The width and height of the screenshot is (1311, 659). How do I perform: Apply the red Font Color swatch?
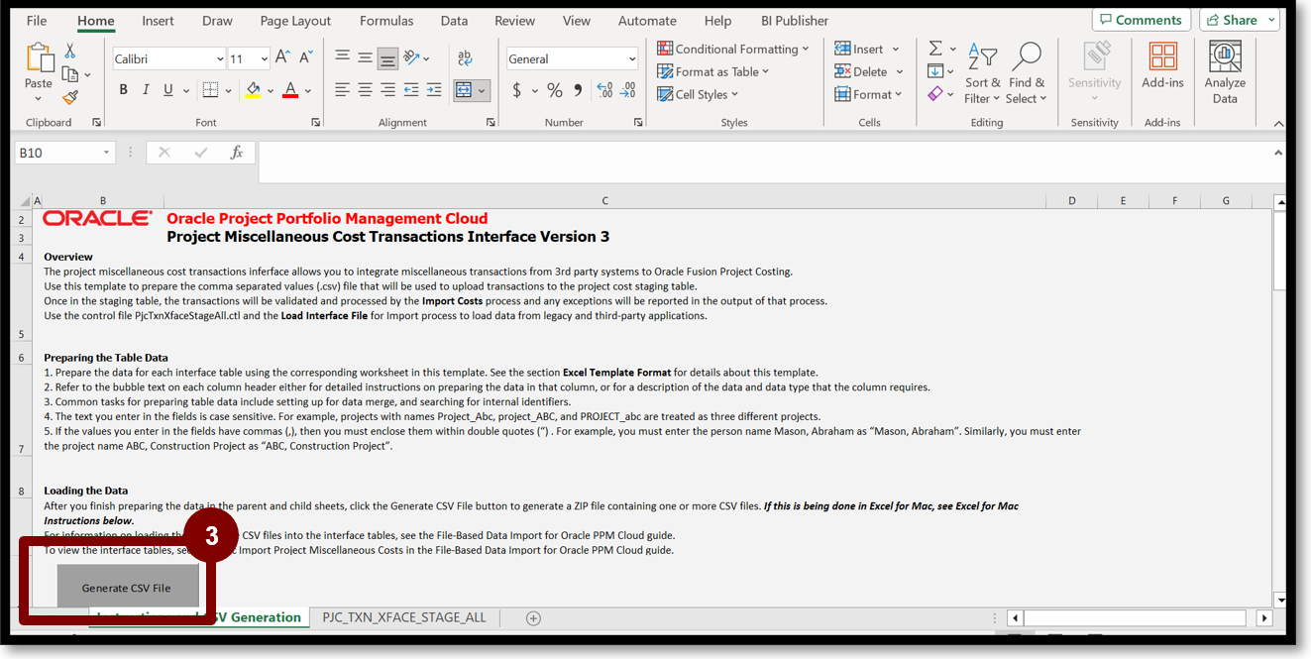click(290, 90)
